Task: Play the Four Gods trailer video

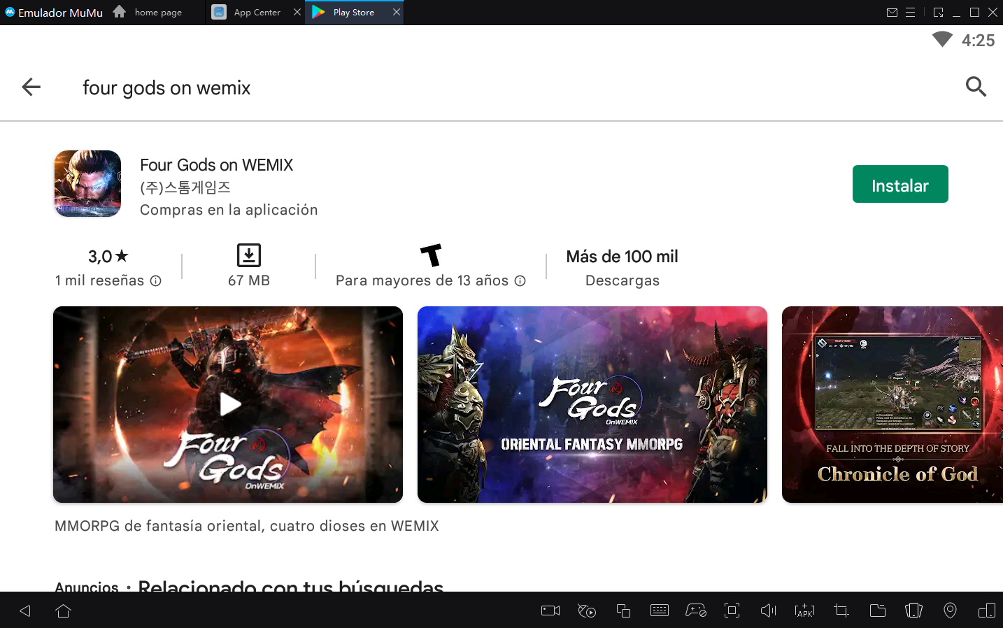Action: 229,404
